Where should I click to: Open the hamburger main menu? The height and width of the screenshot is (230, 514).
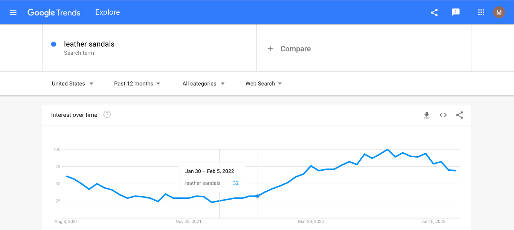(x=13, y=12)
